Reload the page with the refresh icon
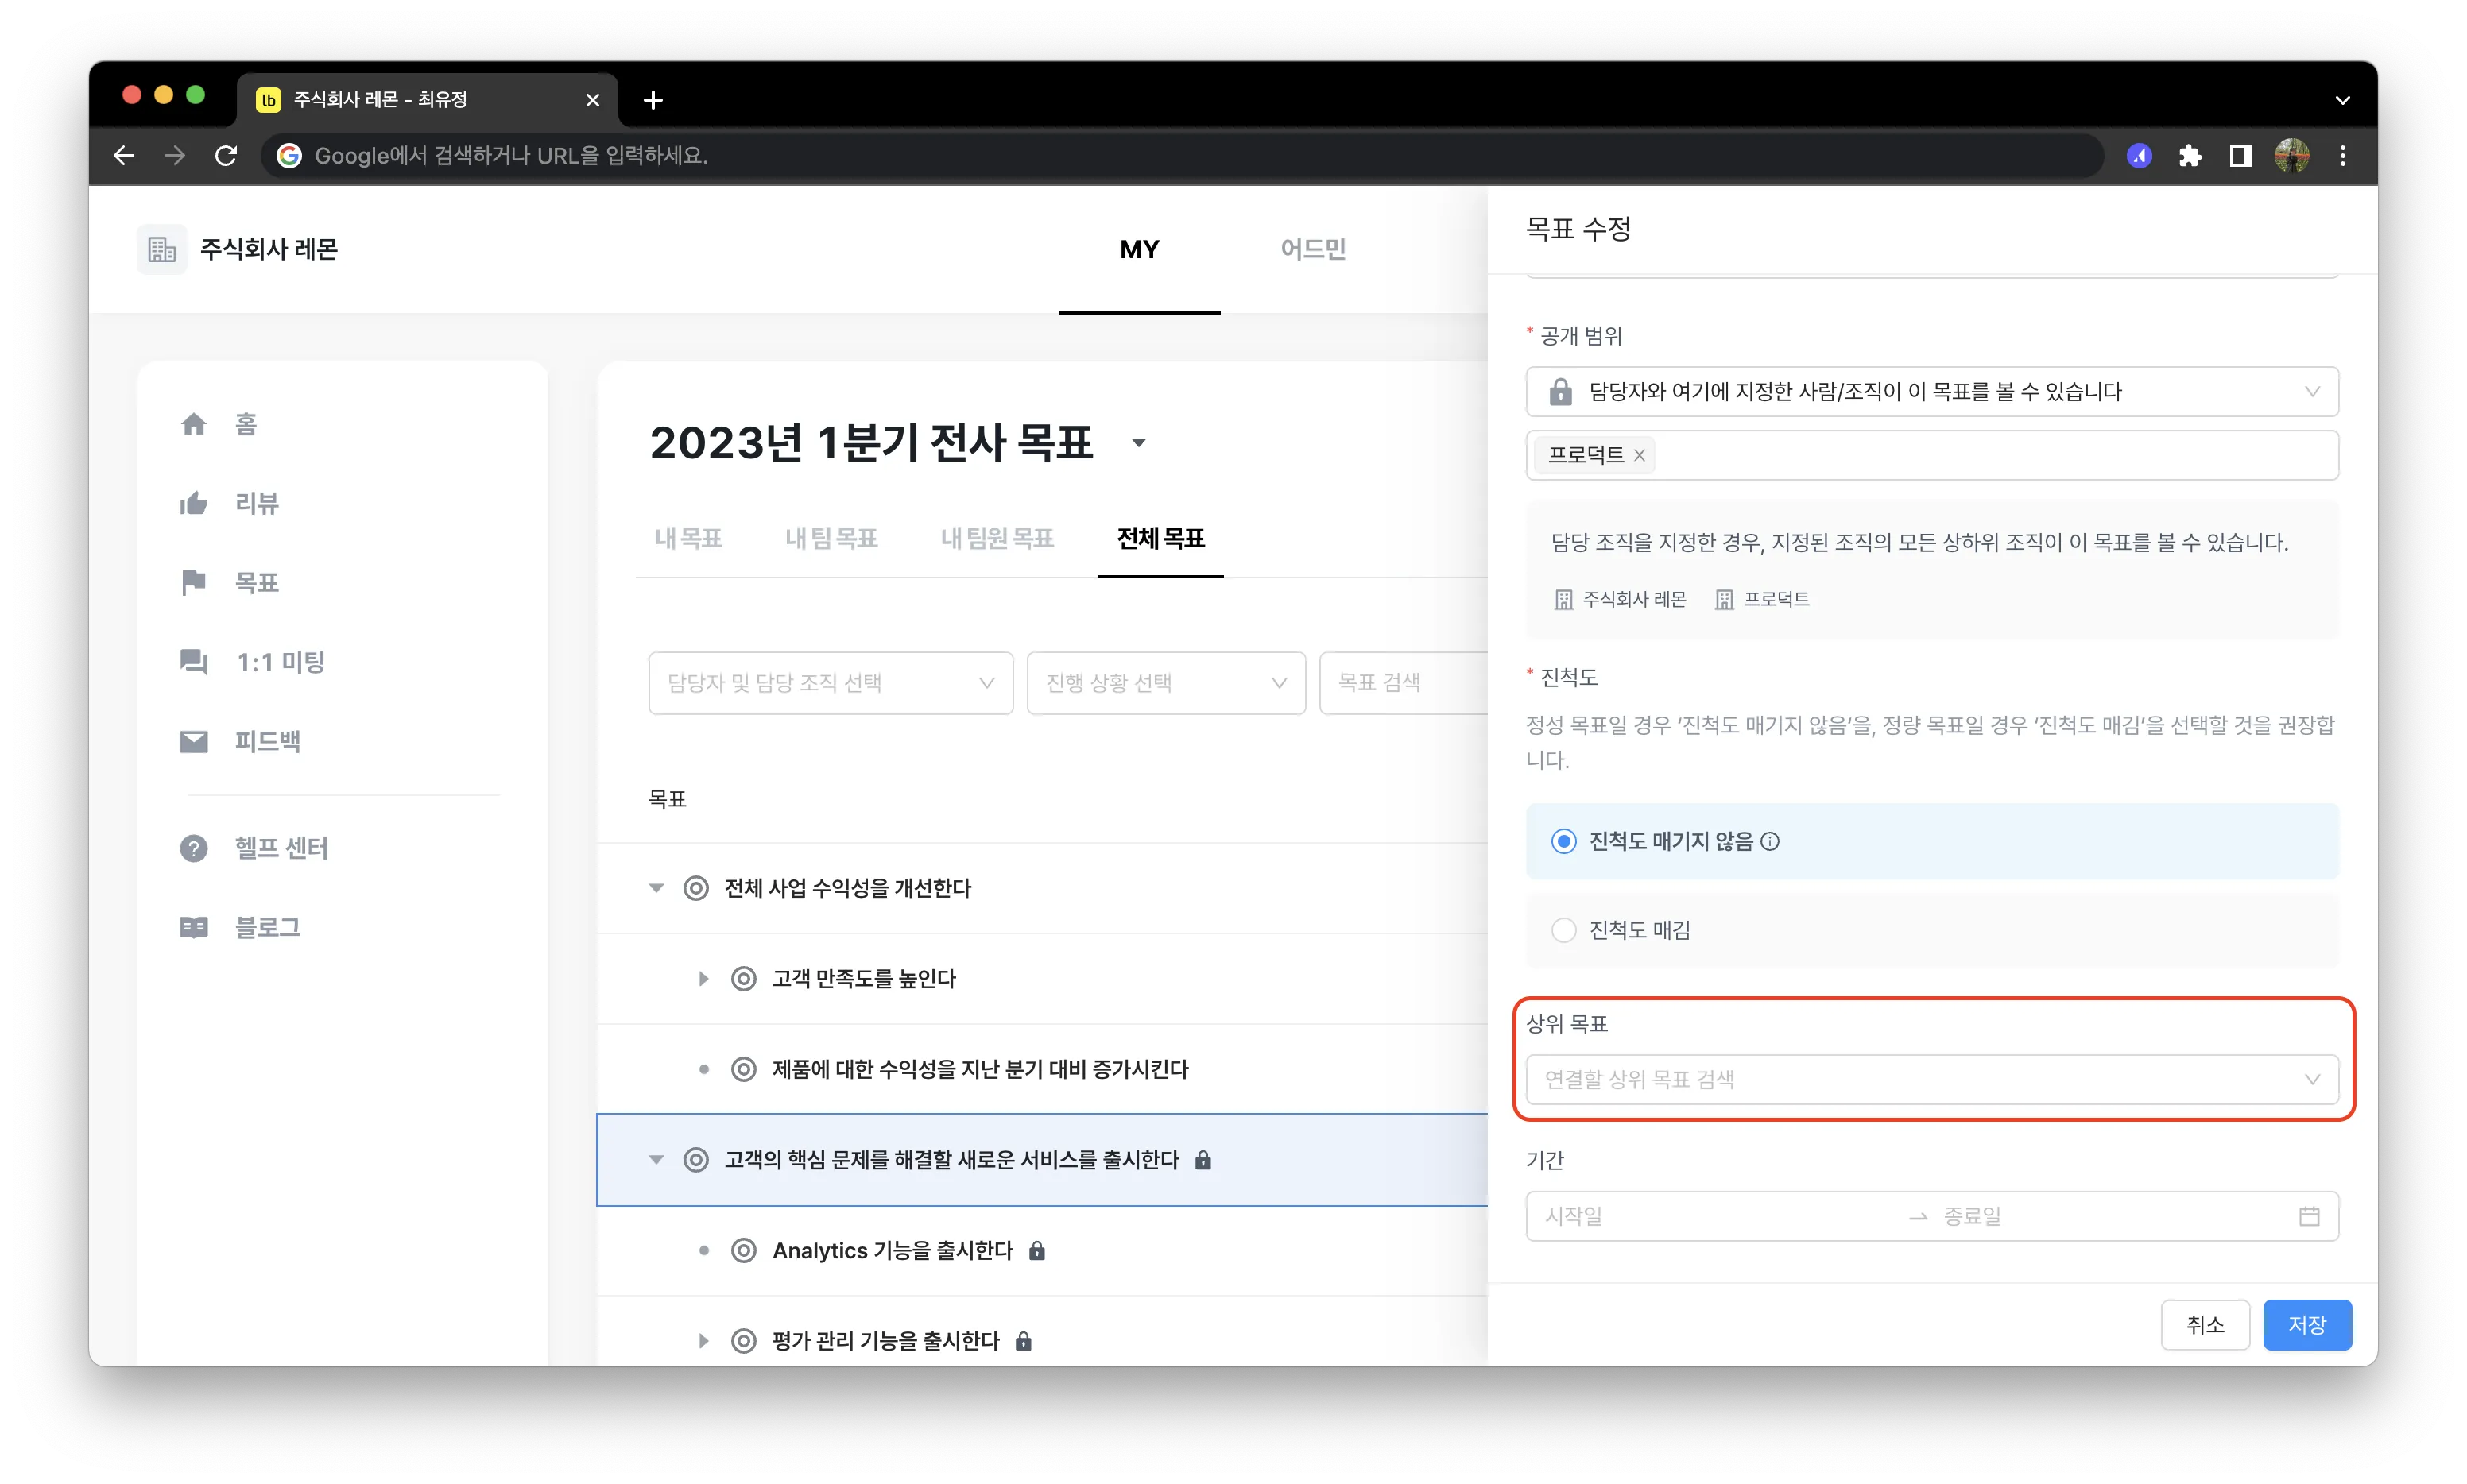2467x1484 pixels. pyautogui.click(x=226, y=156)
